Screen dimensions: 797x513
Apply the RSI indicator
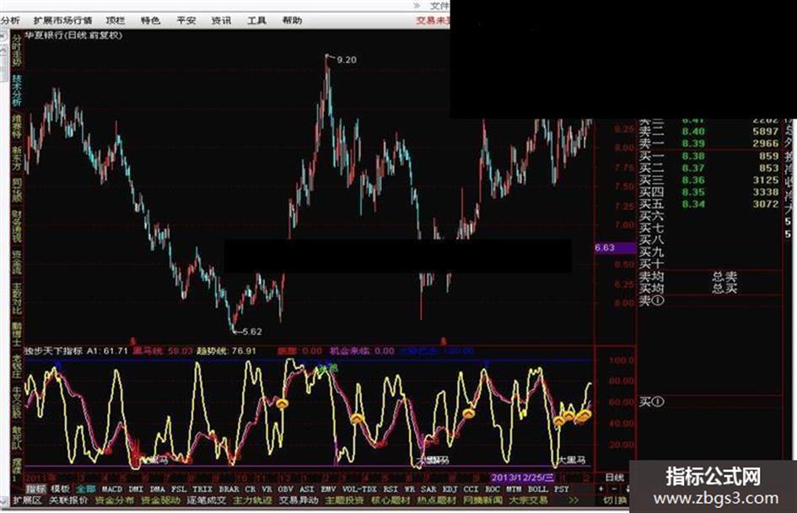[390, 489]
